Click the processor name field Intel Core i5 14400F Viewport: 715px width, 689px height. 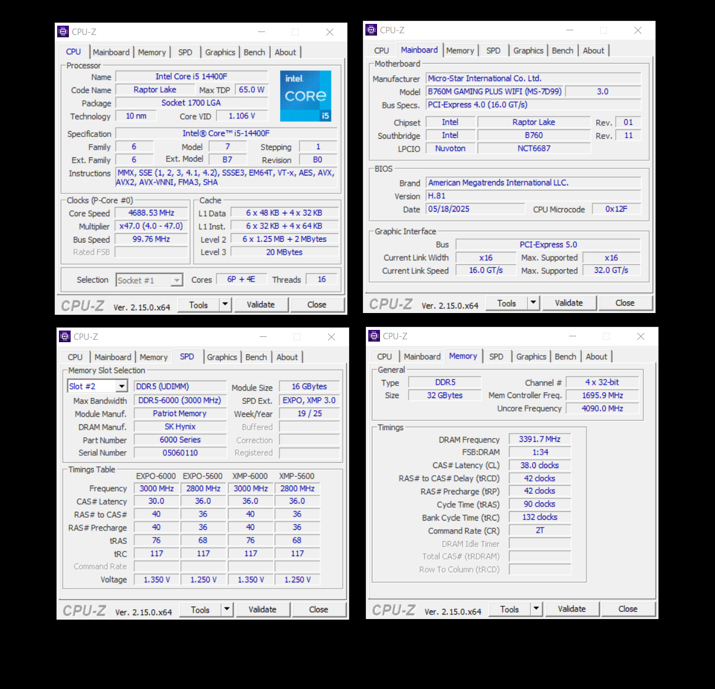191,76
